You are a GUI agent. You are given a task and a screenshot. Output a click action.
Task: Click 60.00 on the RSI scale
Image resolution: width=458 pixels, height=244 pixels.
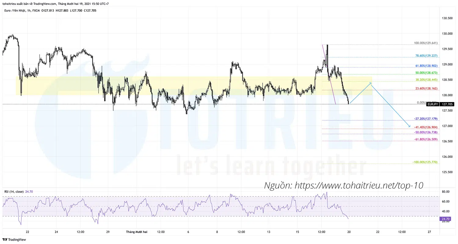click(x=446, y=201)
